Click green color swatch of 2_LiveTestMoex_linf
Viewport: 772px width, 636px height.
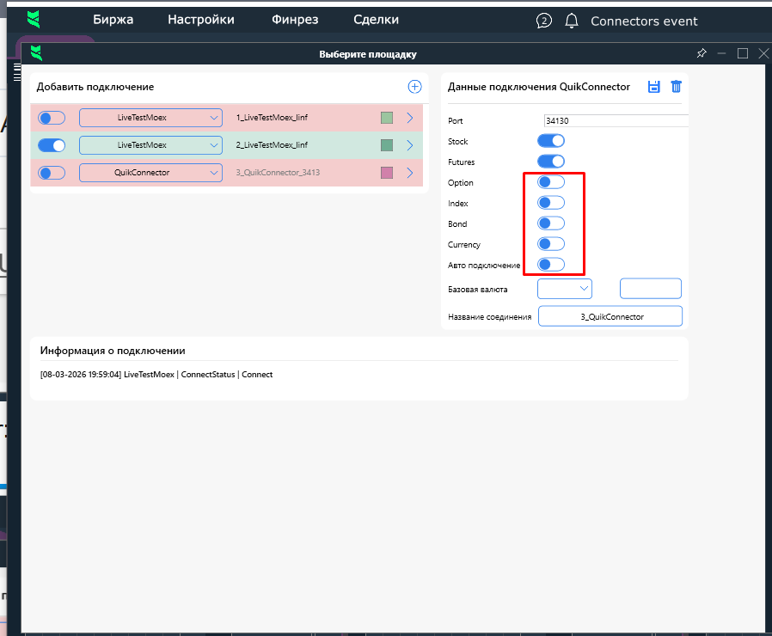[x=387, y=145]
